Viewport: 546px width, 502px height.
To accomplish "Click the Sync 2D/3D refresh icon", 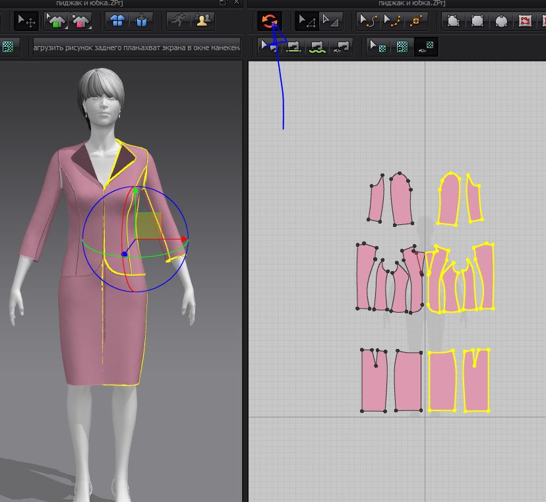I will [268, 21].
